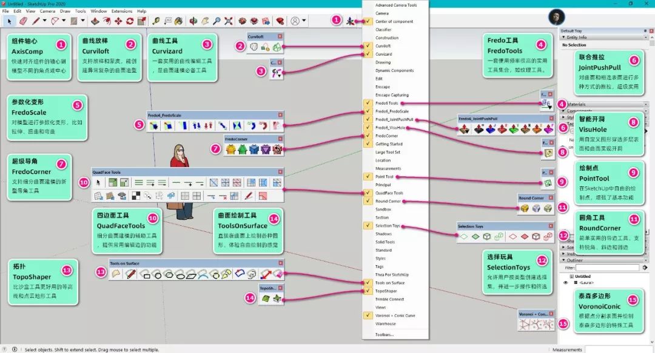This screenshot has width=655, height=353.
Task: Click the first icon in Round Corner toolbar
Action: pyautogui.click(x=525, y=208)
